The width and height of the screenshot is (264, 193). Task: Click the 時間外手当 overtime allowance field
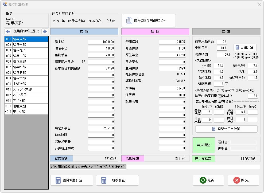tap(101, 128)
